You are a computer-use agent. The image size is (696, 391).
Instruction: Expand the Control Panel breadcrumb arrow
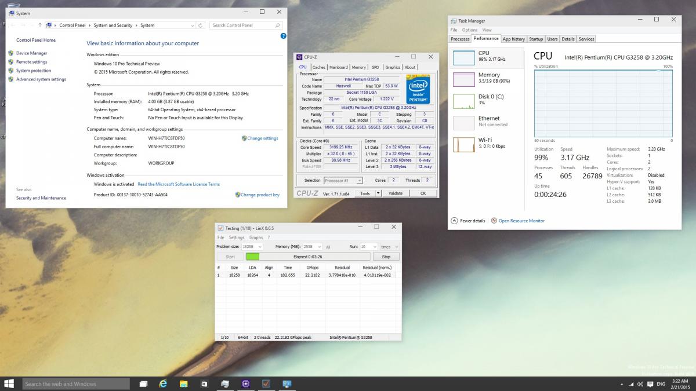coord(90,25)
